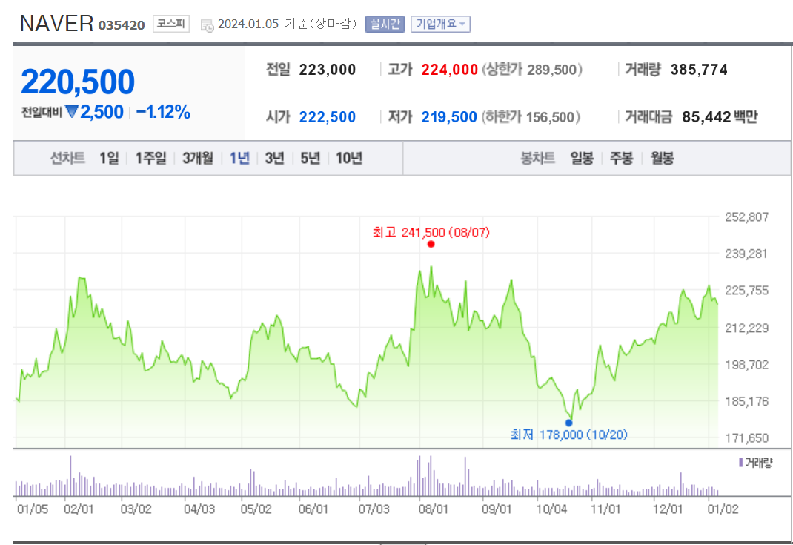The height and width of the screenshot is (545, 793).
Task: Click the 실시간 button
Action: coord(385,24)
